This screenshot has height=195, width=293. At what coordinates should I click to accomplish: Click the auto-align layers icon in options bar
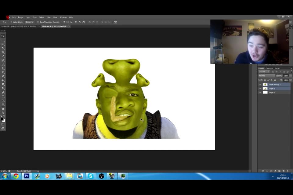(115, 22)
